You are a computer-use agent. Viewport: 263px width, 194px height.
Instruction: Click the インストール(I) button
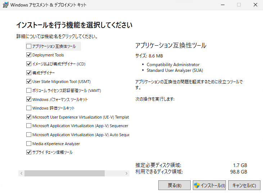[209, 185]
